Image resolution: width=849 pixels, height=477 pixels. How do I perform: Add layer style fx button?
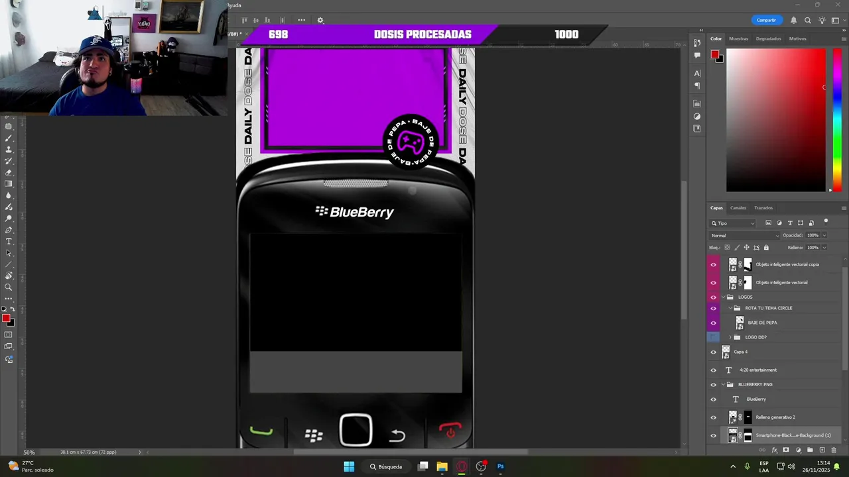click(774, 450)
